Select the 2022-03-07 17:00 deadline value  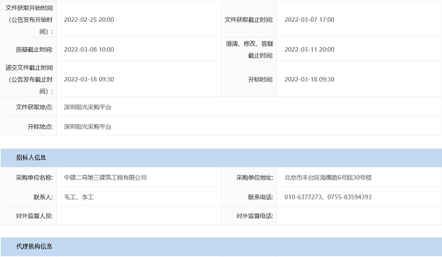coord(309,20)
